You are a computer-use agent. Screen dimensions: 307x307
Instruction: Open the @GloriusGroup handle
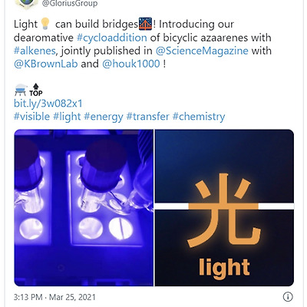click(69, 4)
